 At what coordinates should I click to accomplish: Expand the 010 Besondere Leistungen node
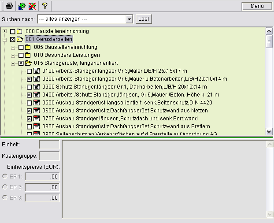(13, 56)
